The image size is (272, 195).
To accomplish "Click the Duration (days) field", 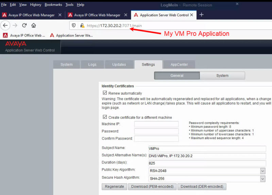I will (207, 163).
